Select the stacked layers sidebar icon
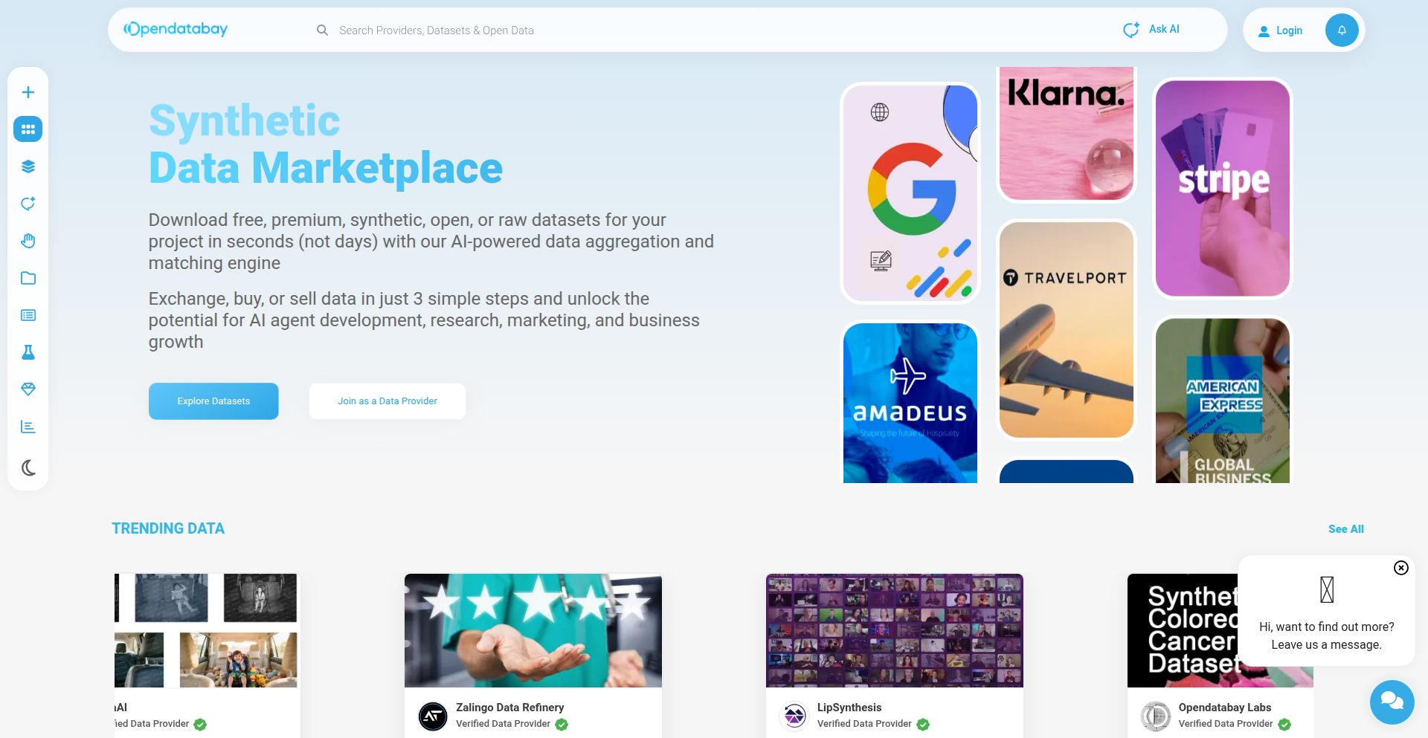 coord(28,166)
